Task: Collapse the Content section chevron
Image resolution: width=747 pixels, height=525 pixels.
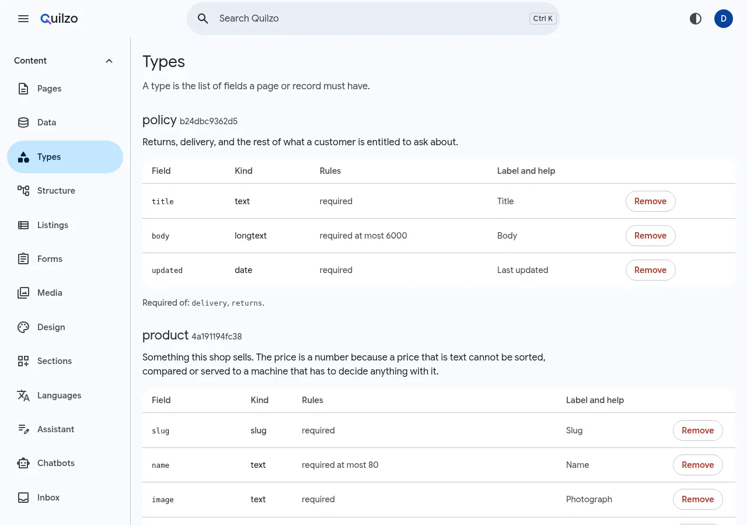Action: tap(109, 61)
